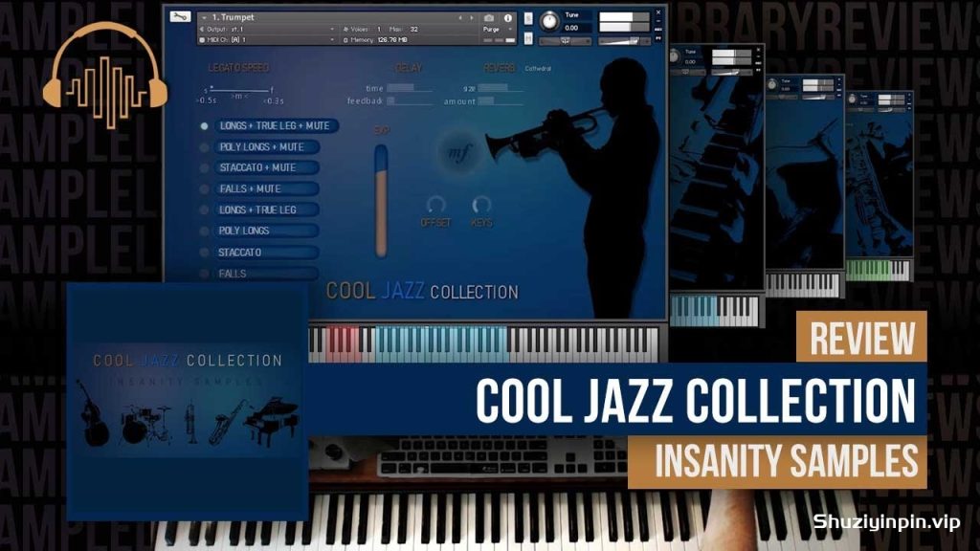This screenshot has width=980, height=551.
Task: Solo the Trumpet with the S button
Action: click(528, 19)
